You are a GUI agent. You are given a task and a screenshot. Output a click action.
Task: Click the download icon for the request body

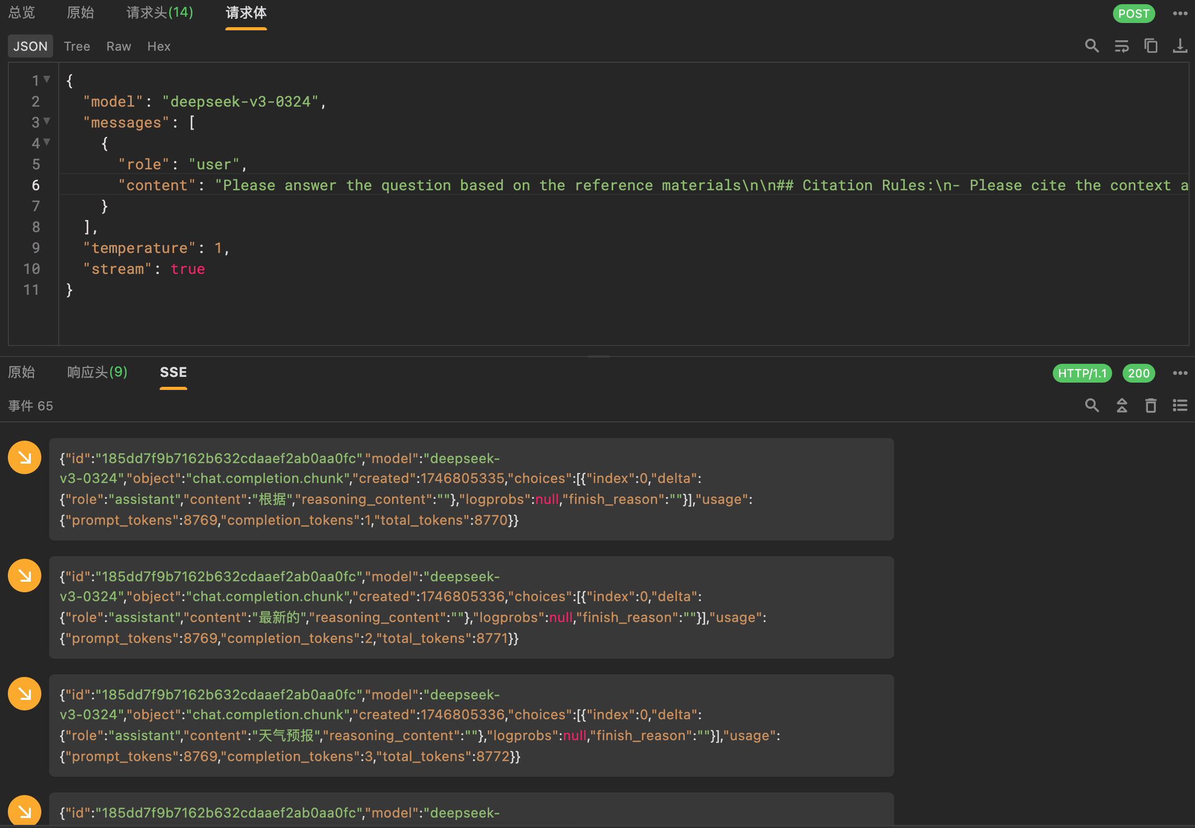coord(1180,46)
